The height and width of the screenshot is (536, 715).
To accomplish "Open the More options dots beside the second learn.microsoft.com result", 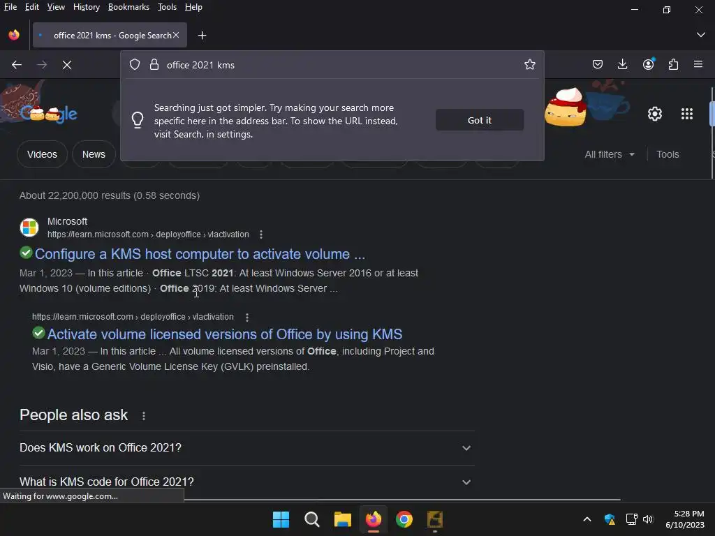I will pos(247,317).
